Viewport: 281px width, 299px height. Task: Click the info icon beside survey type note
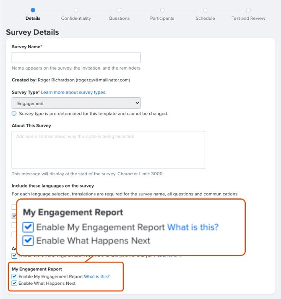14,114
